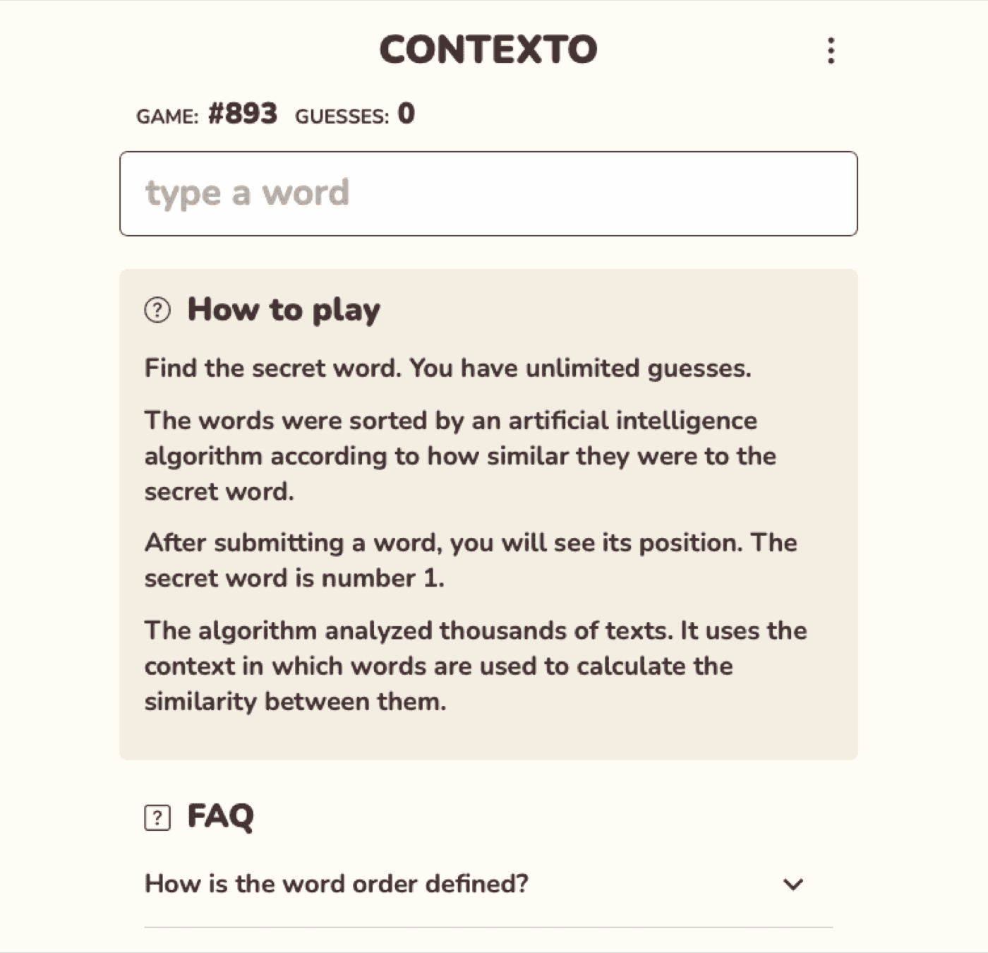Screen dimensions: 988x953
Task: Click the "How to play" heading
Action: [284, 308]
